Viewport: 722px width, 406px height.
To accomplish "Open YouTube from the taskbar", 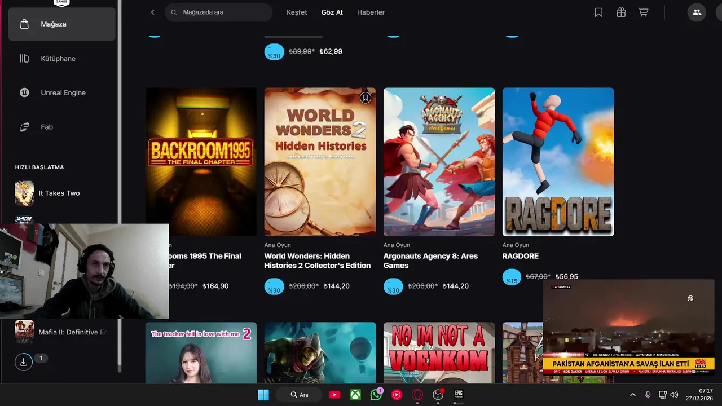I will [334, 395].
